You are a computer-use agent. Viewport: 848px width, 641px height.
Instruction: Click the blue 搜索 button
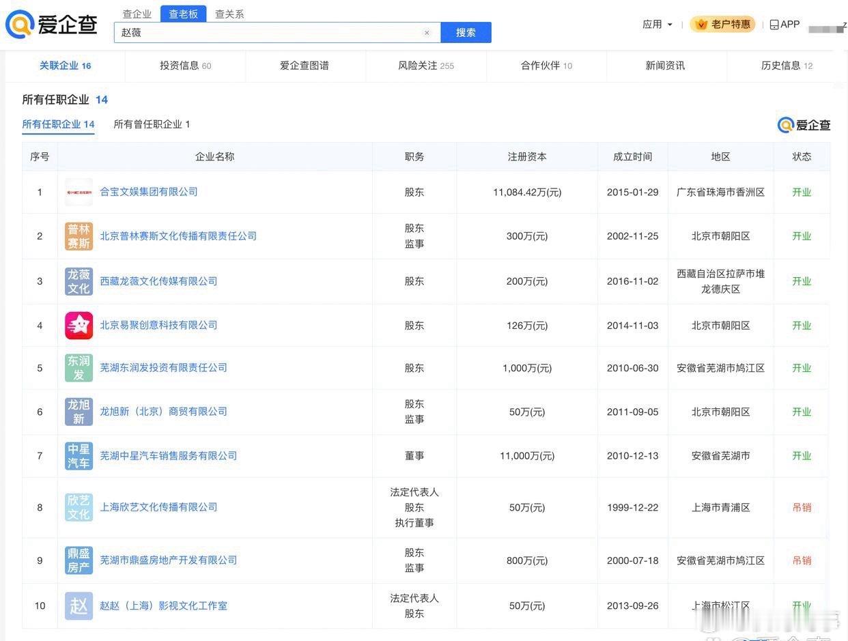click(466, 32)
